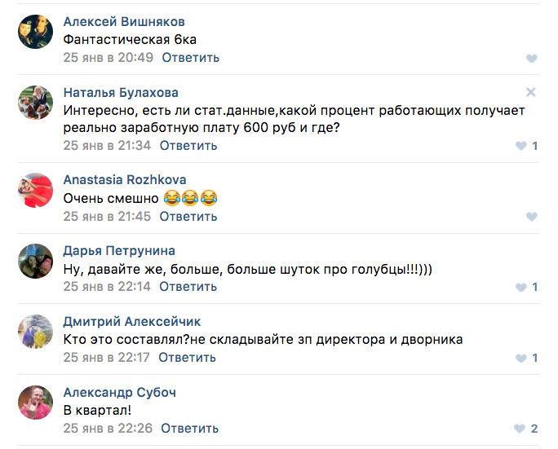This screenshot has height=449, width=558.
Task: Reply to Александр Субоч's comment
Action: tap(190, 429)
